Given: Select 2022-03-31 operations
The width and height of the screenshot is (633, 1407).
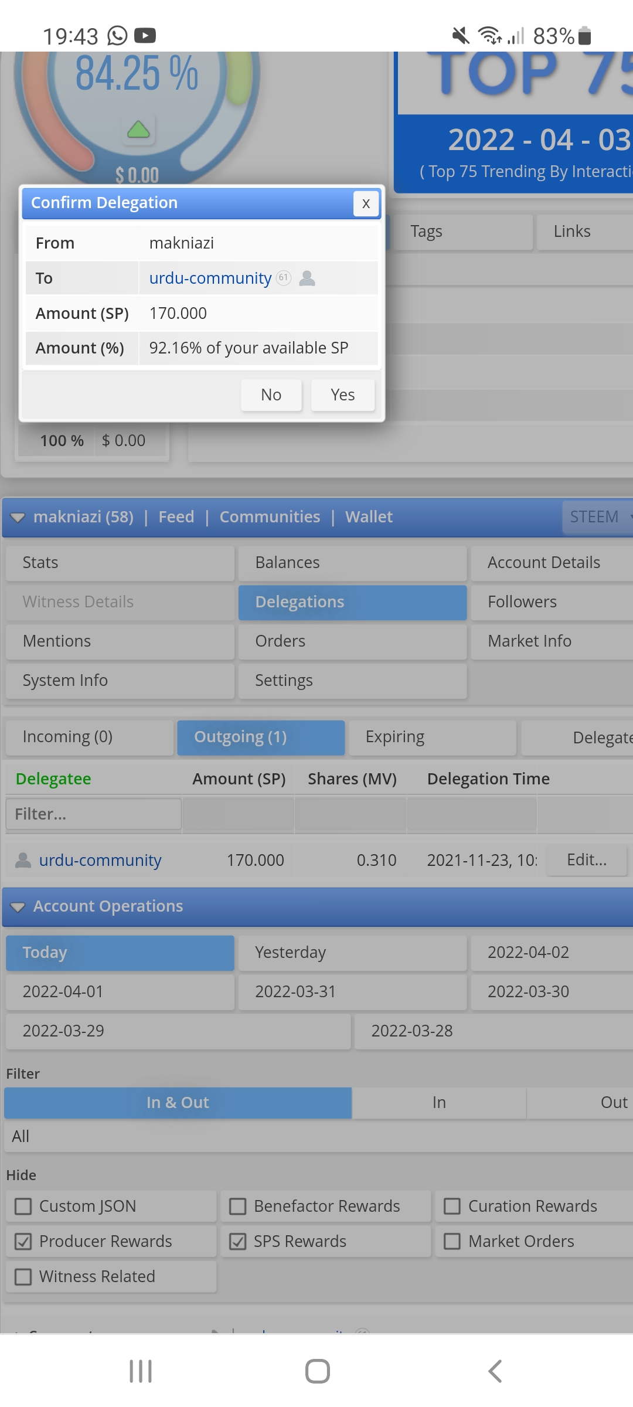Looking at the screenshot, I should coord(352,992).
